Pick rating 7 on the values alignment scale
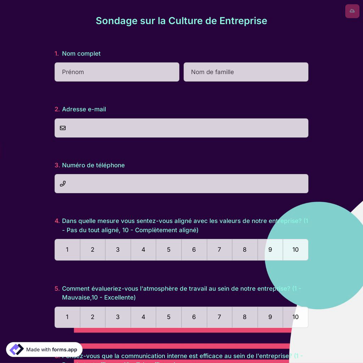This screenshot has height=363, width=363. (219, 250)
